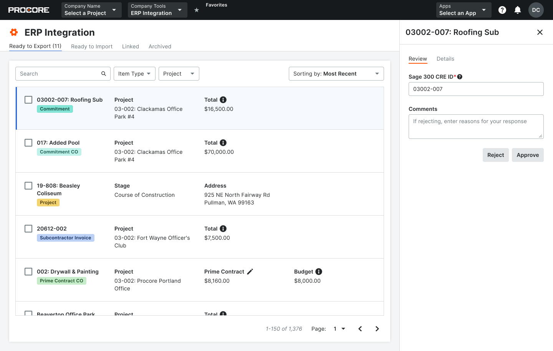Switch to Archived tab
553x351 pixels.
point(160,46)
